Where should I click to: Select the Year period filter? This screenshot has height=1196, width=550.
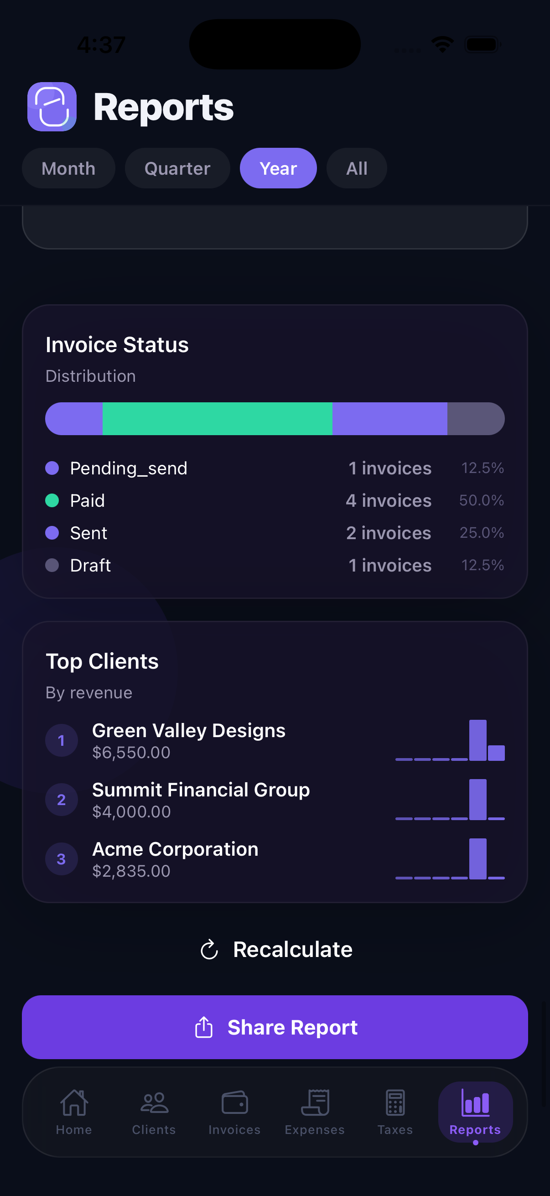[x=278, y=168]
